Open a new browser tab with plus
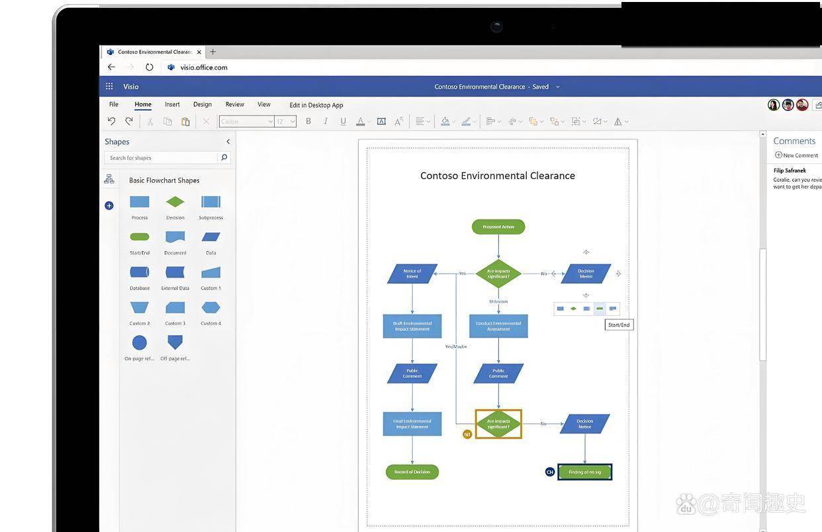Screen dimensions: 822x532 (213, 52)
